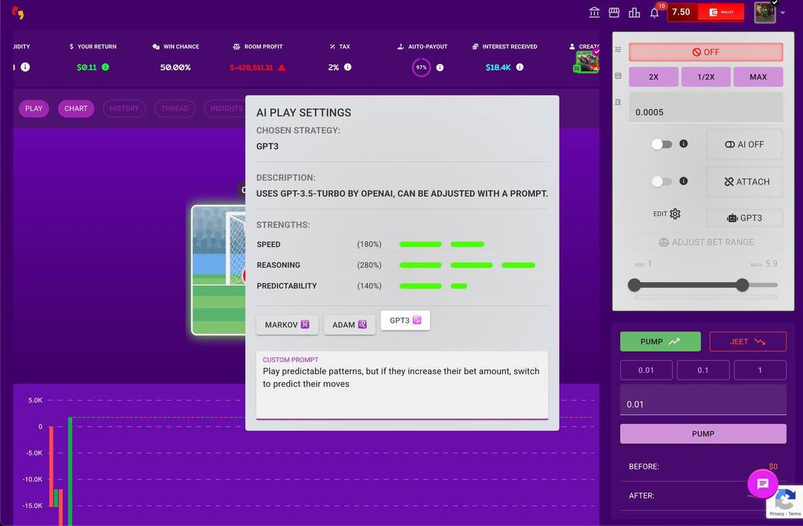Click the maximum bet range slider handle
Image resolution: width=803 pixels, height=526 pixels.
click(x=742, y=285)
